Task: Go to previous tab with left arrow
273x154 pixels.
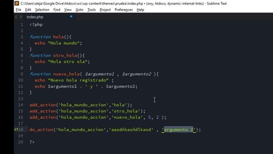Action: [x=16, y=17]
